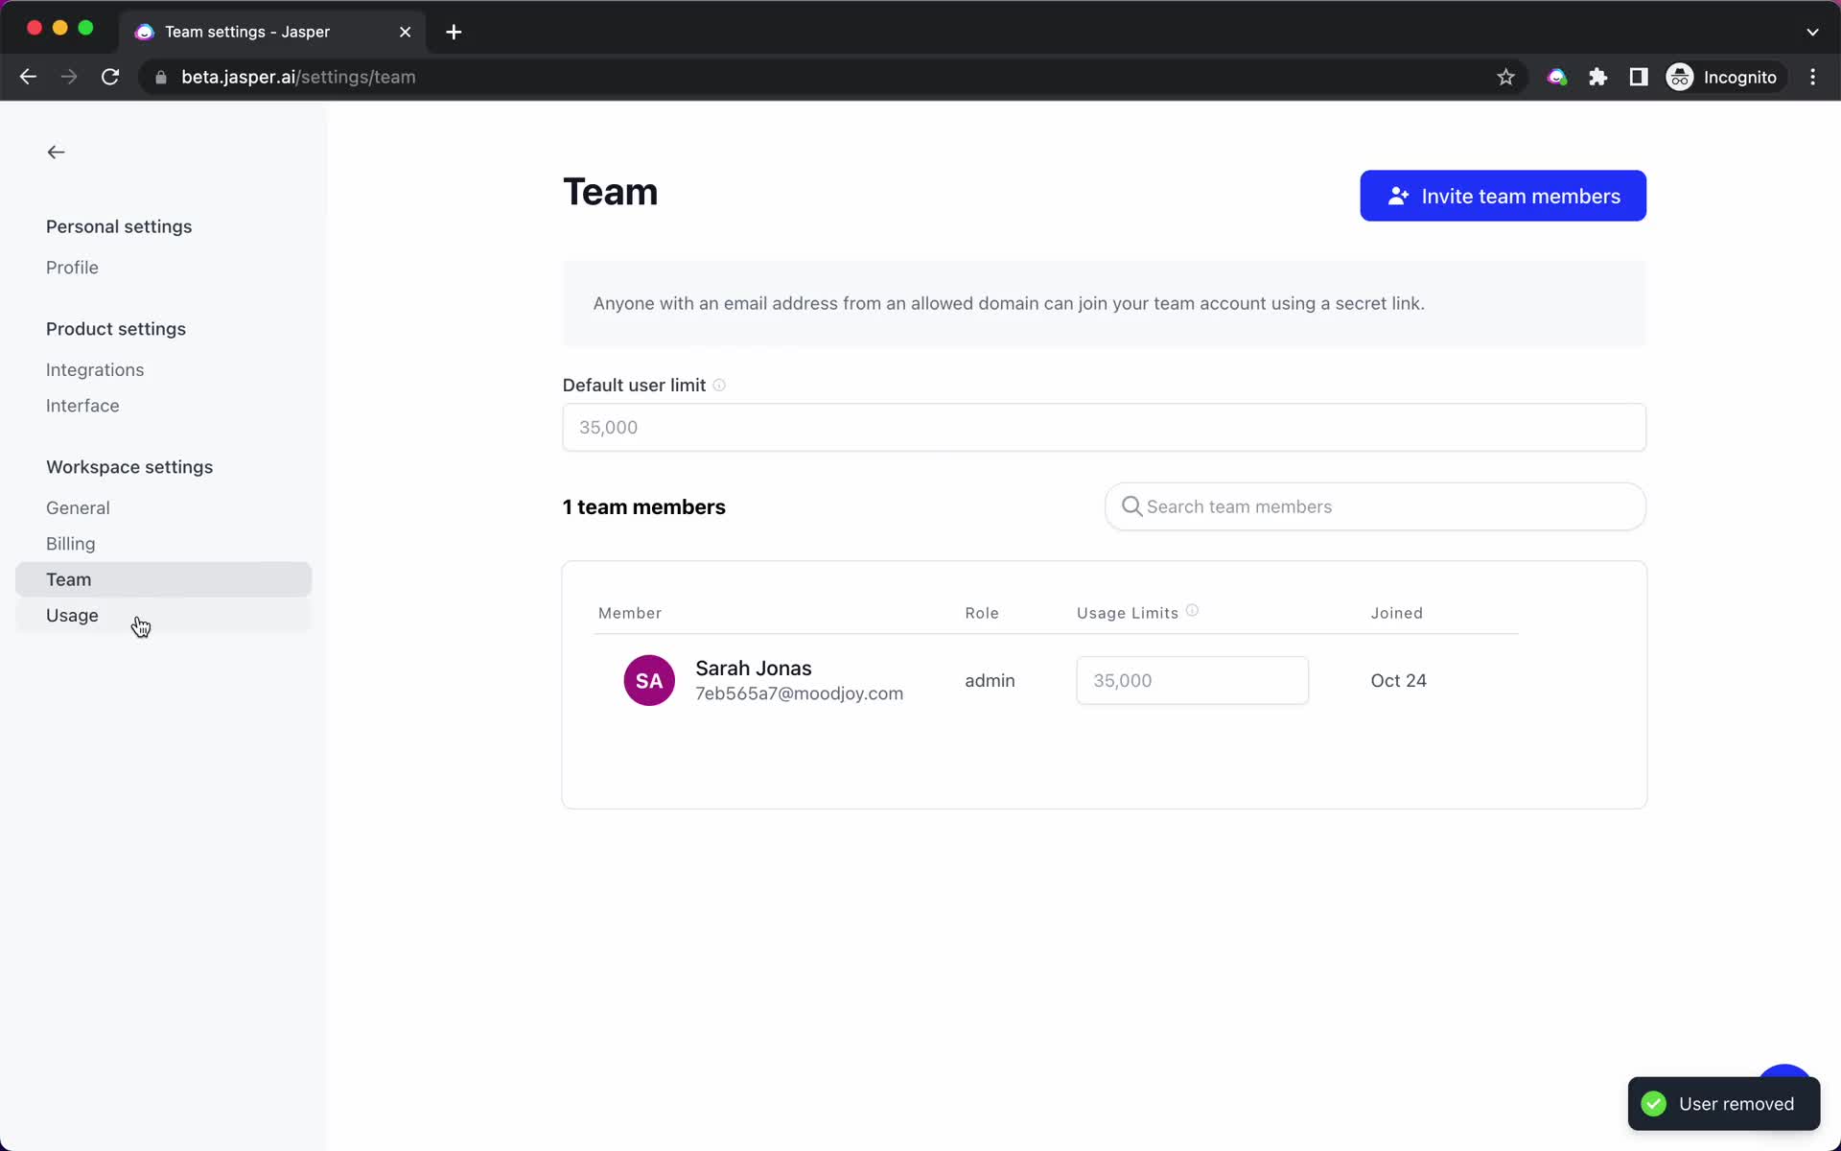
Task: Click the Default user limit input field
Action: (1104, 427)
